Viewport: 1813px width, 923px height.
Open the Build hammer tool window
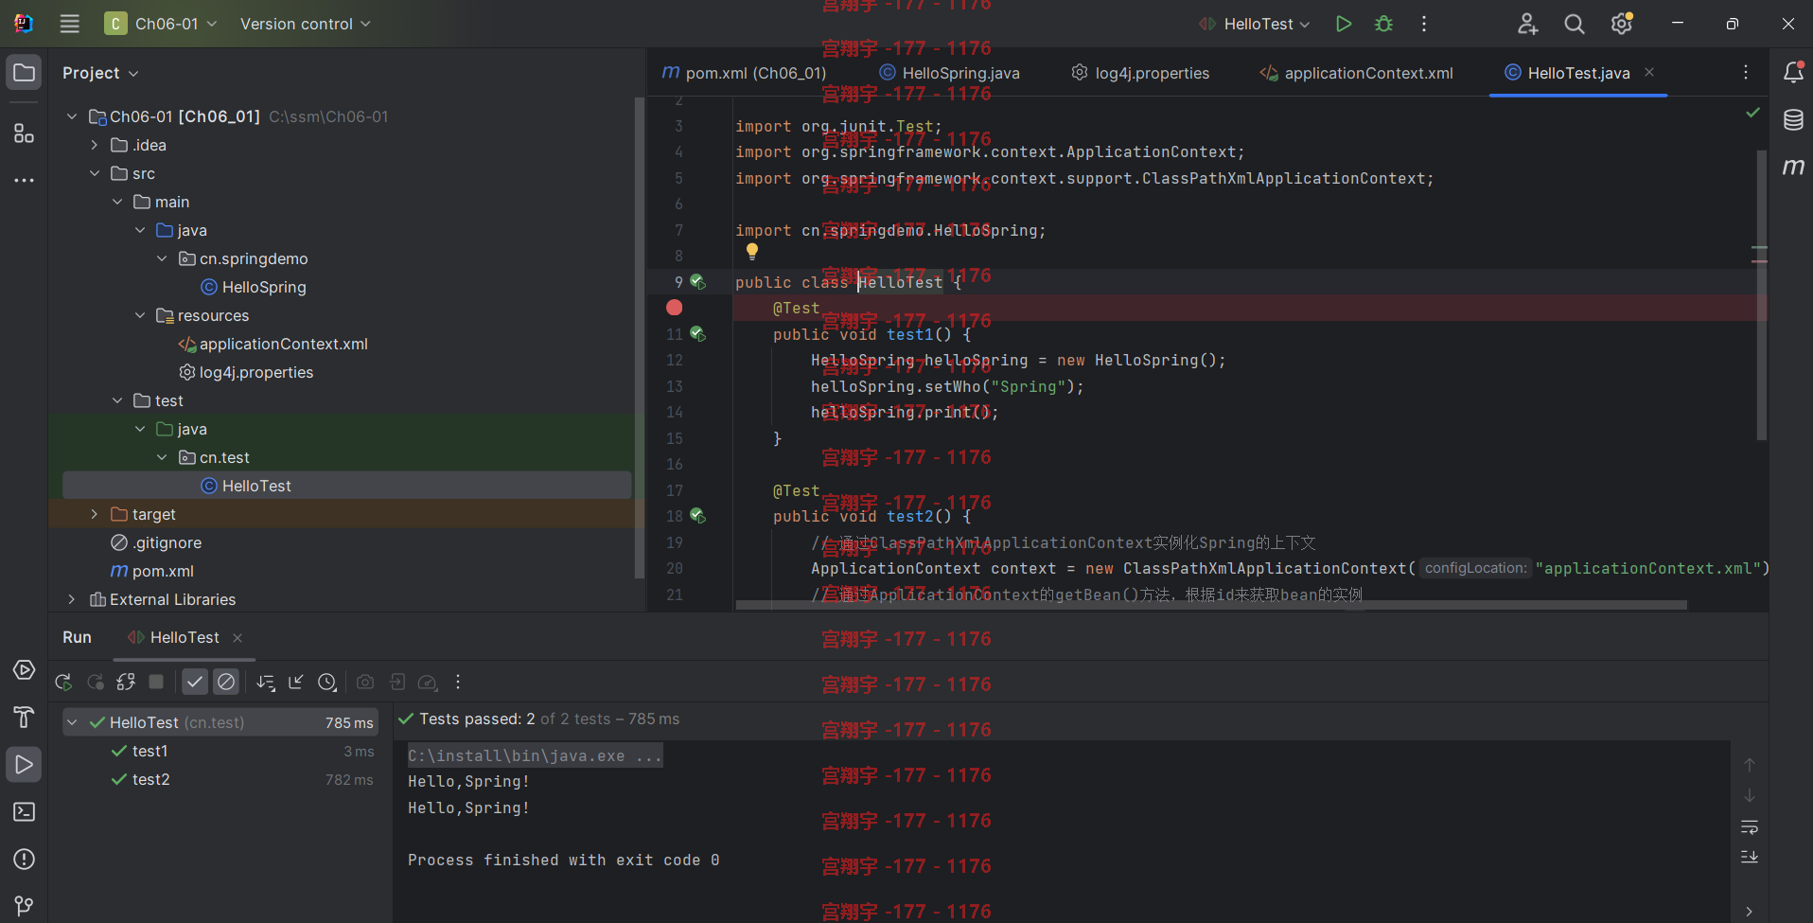[24, 718]
